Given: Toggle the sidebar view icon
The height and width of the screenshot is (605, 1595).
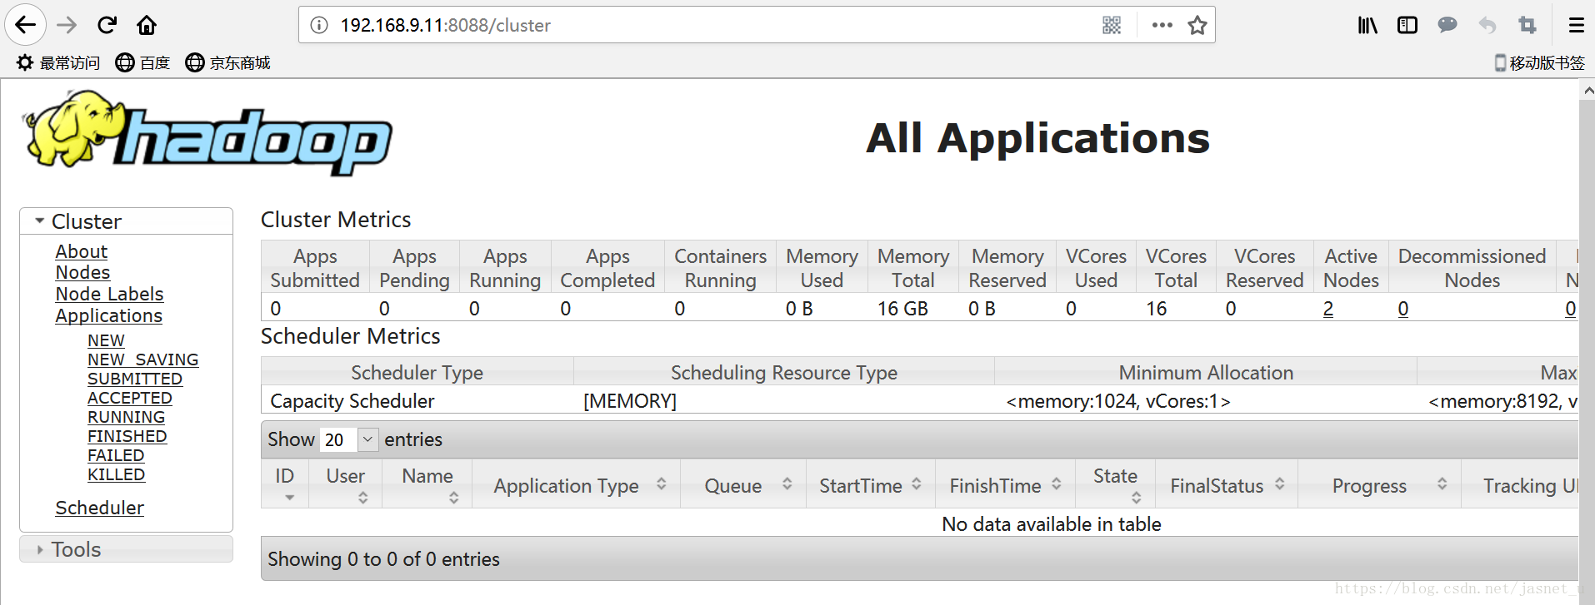Looking at the screenshot, I should click(1407, 25).
